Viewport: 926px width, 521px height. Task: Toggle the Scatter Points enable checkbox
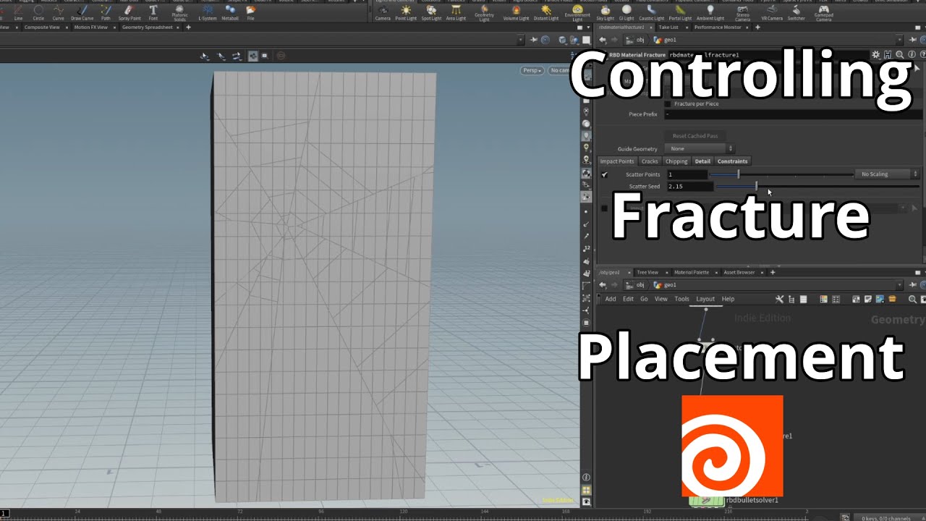tap(605, 174)
